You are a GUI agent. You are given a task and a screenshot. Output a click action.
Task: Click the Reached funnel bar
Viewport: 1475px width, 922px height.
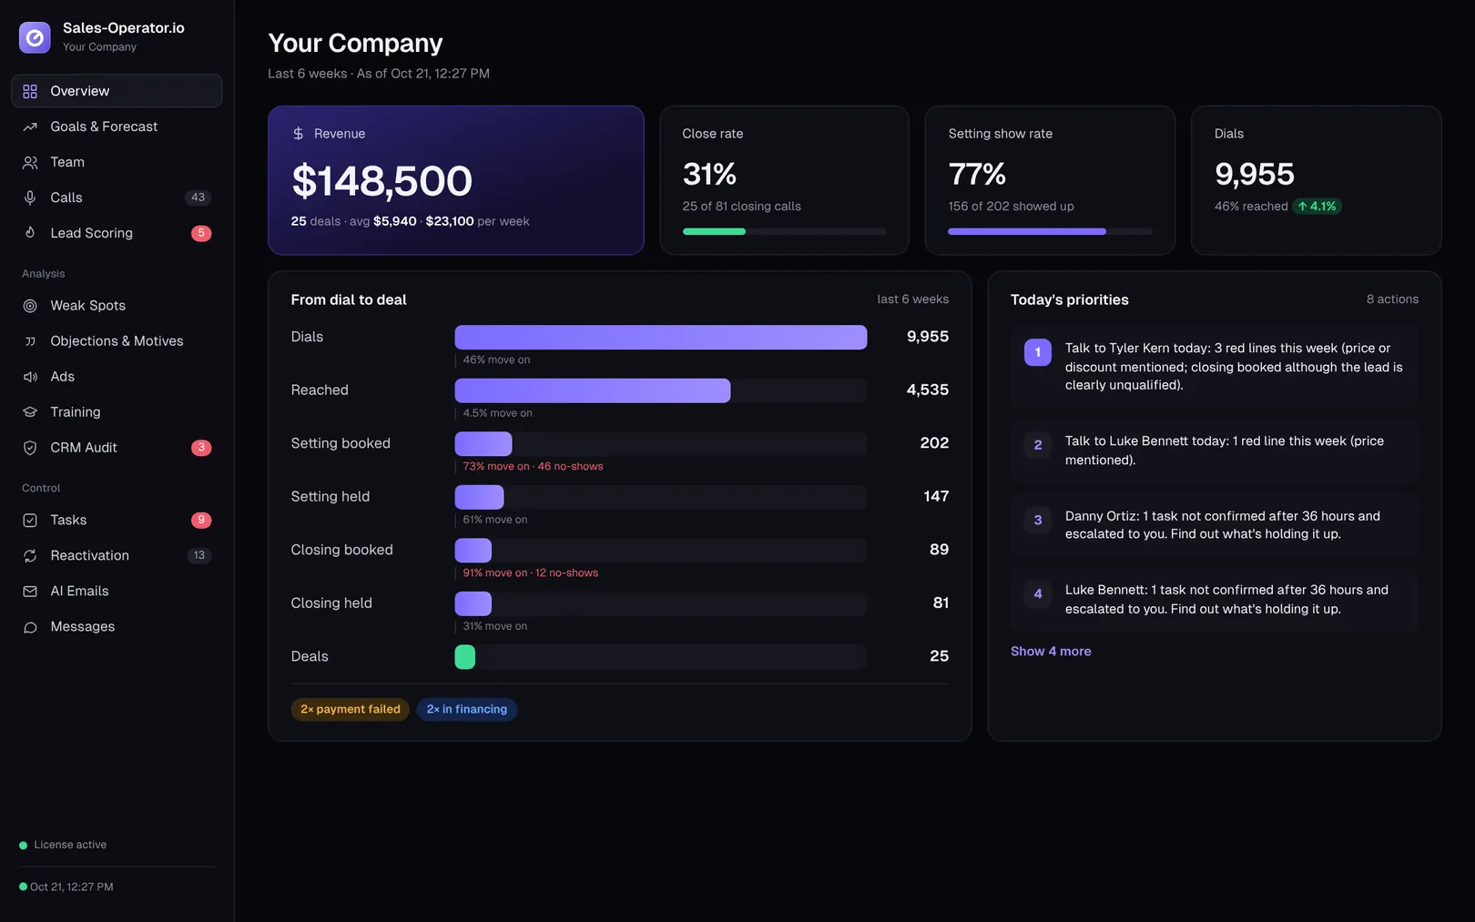click(593, 390)
